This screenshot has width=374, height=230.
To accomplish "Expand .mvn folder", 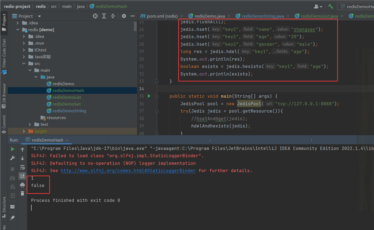I will pyautogui.click(x=24, y=43).
